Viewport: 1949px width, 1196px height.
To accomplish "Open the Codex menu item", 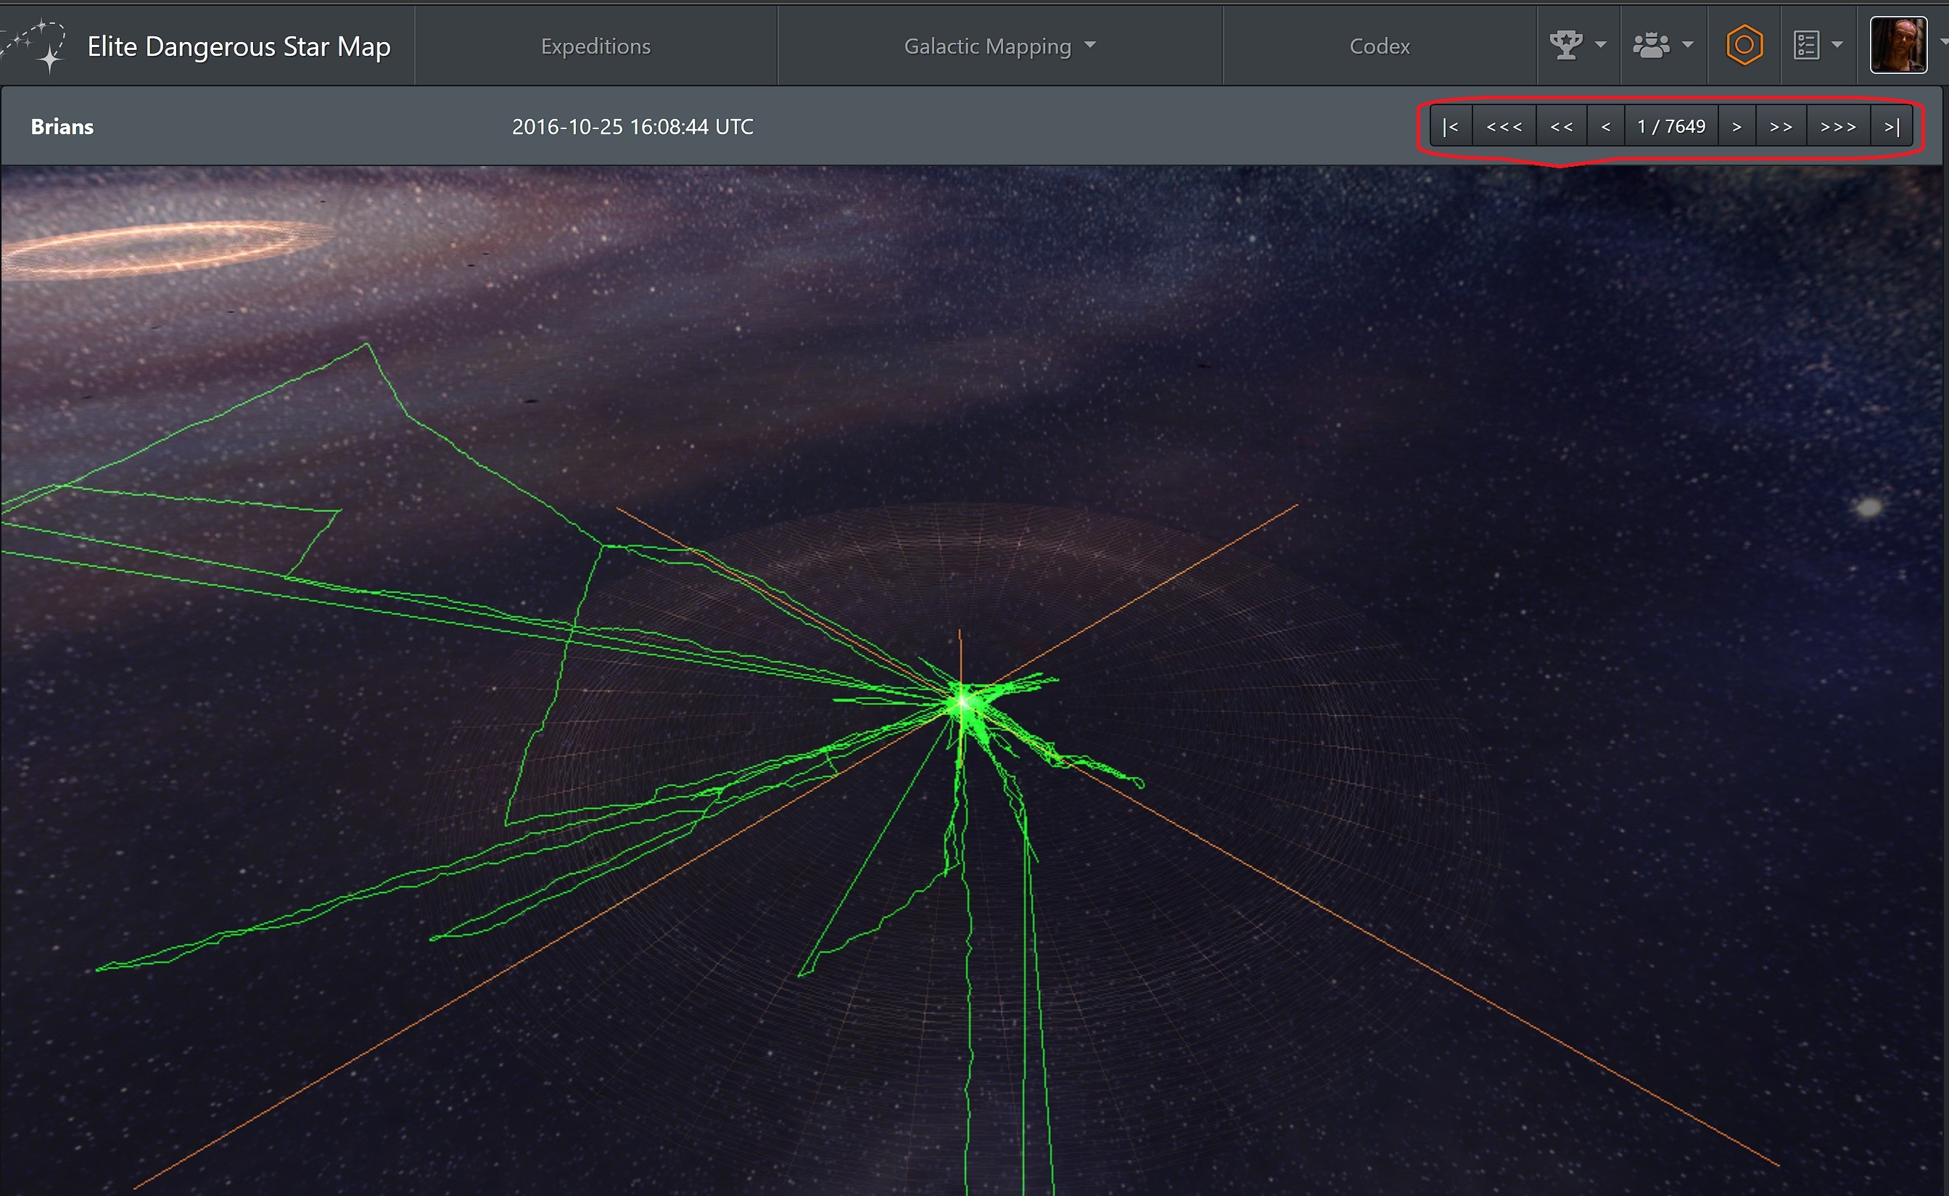I will click(x=1380, y=46).
